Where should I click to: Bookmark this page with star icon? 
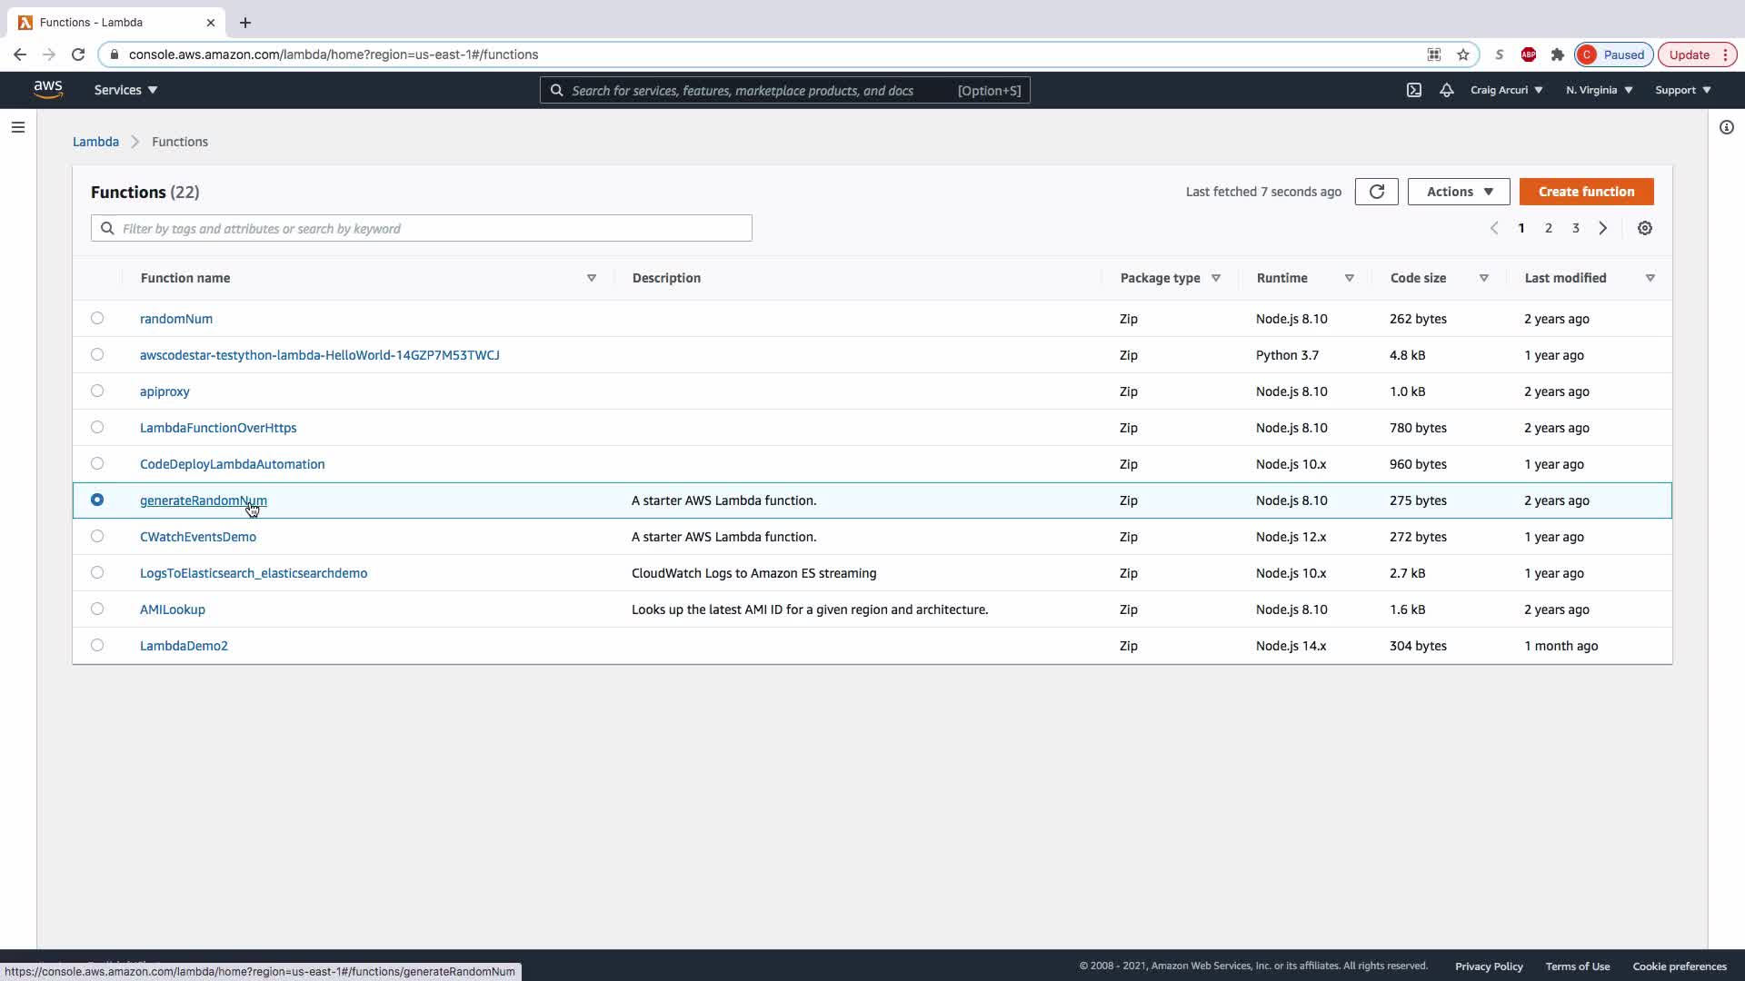point(1462,54)
